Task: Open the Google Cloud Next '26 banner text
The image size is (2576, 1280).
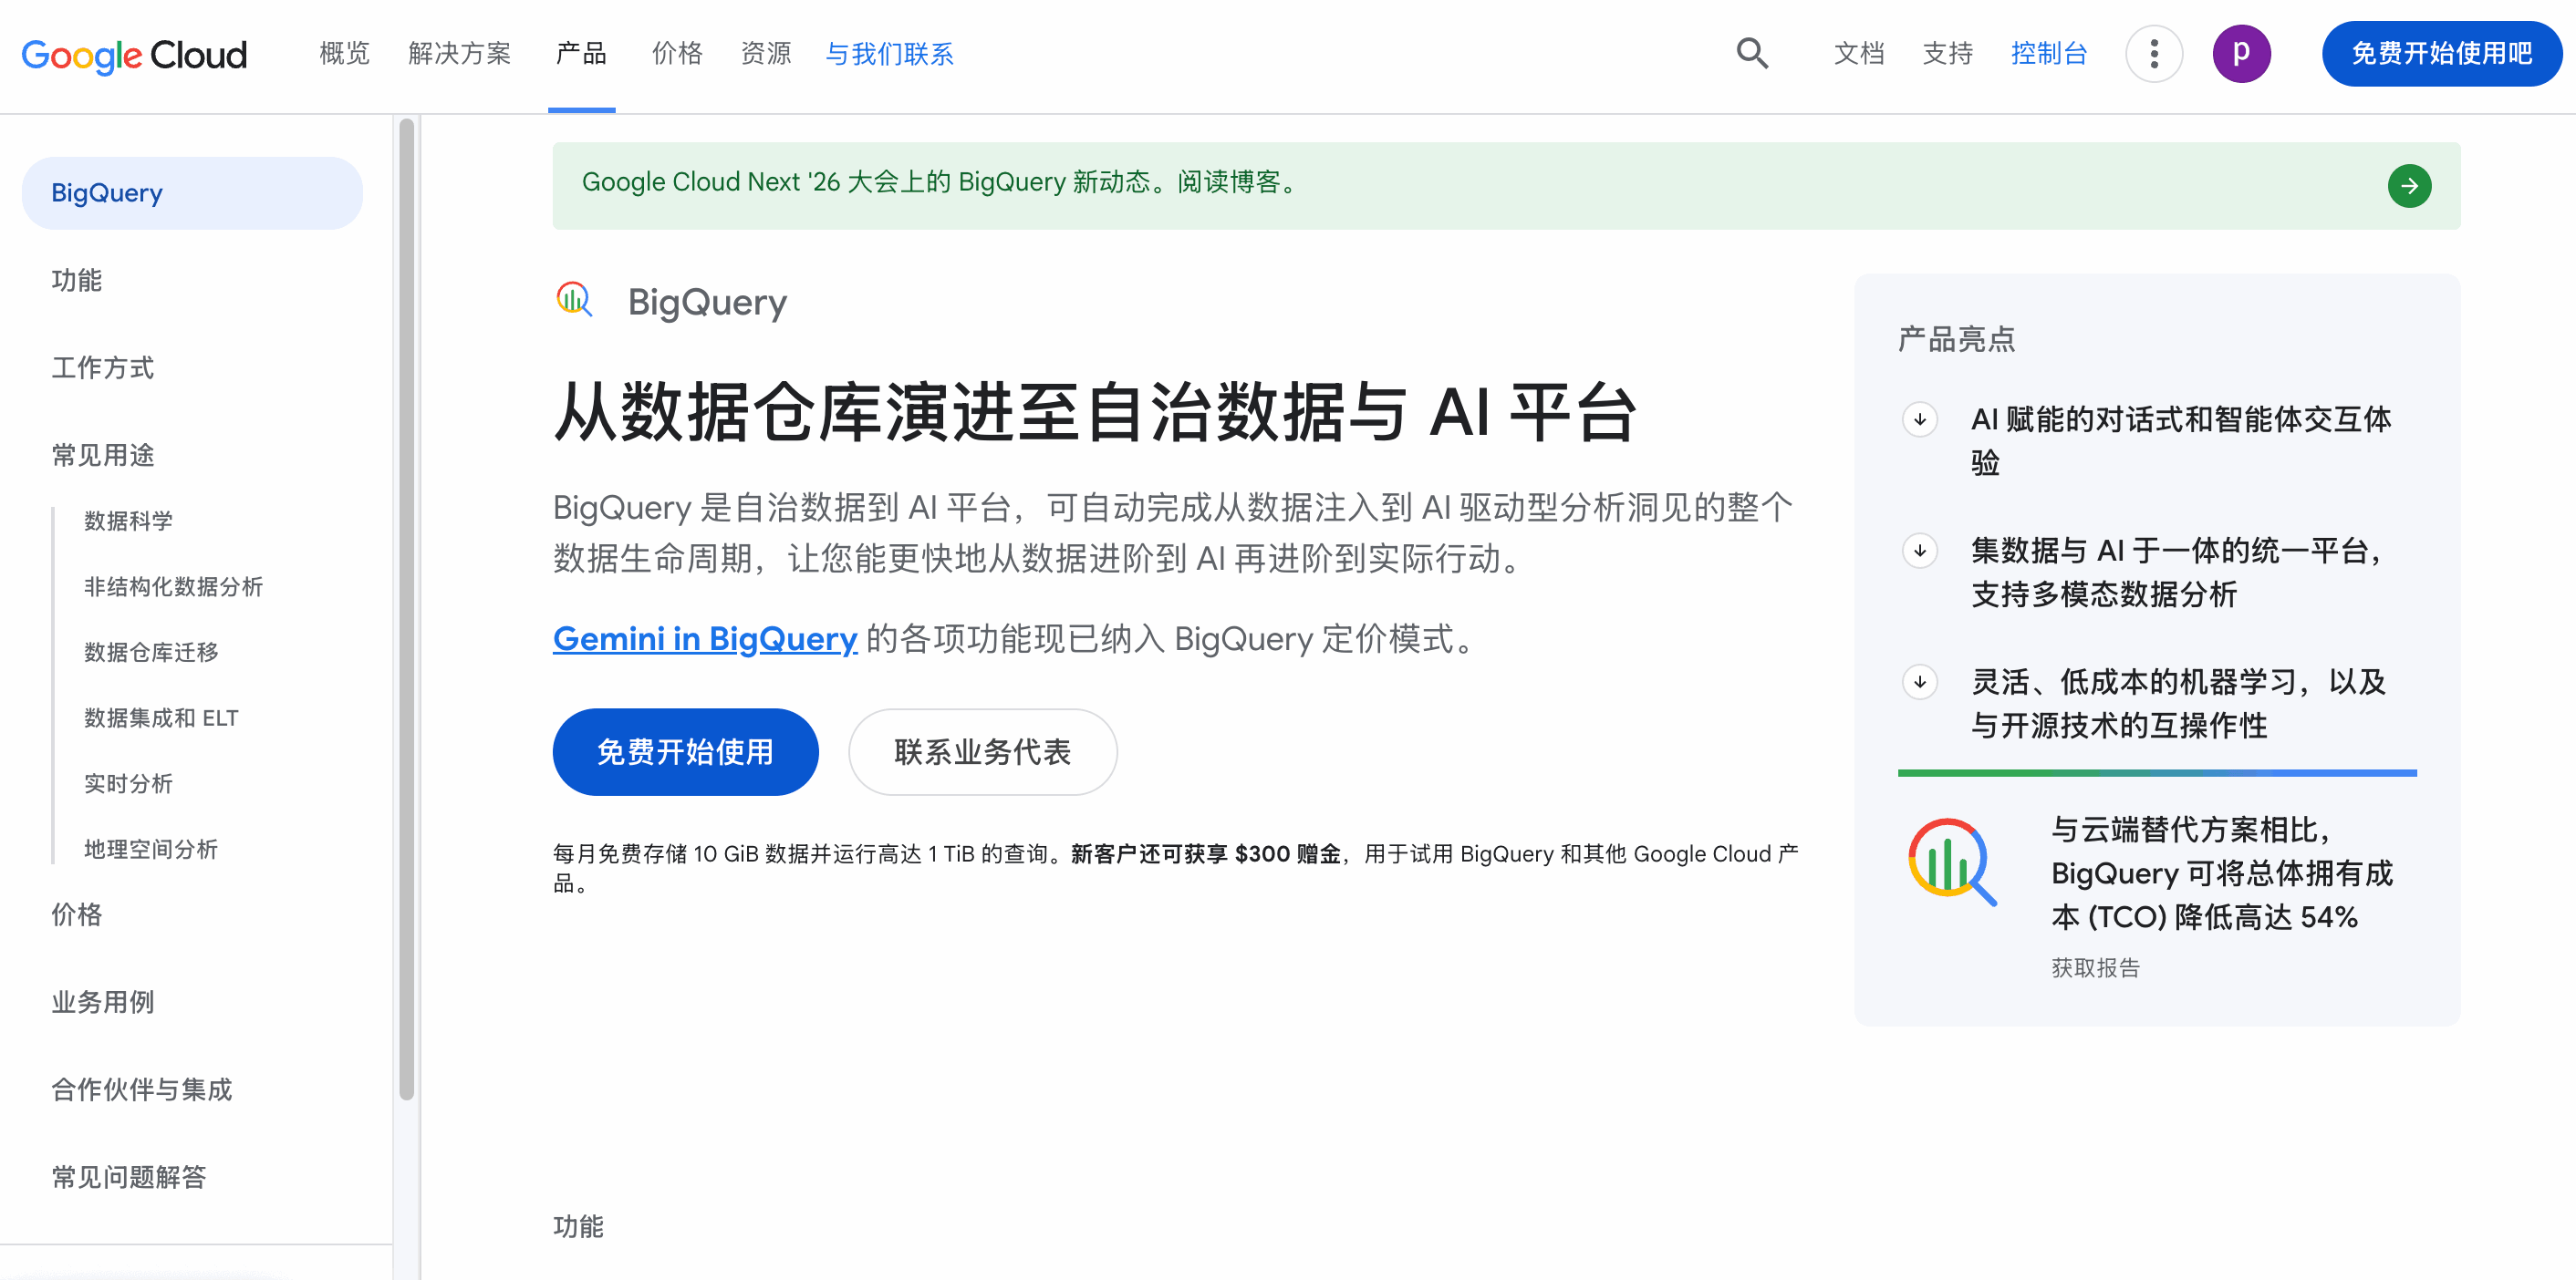Action: pos(940,181)
